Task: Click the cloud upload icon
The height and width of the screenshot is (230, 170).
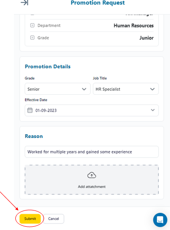Action: pos(92,175)
